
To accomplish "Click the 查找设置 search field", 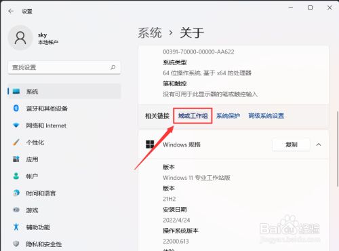I will (x=64, y=67).
